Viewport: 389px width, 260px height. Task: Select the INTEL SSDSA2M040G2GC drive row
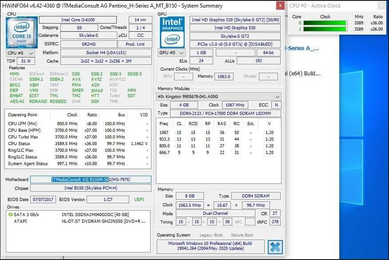point(78,215)
